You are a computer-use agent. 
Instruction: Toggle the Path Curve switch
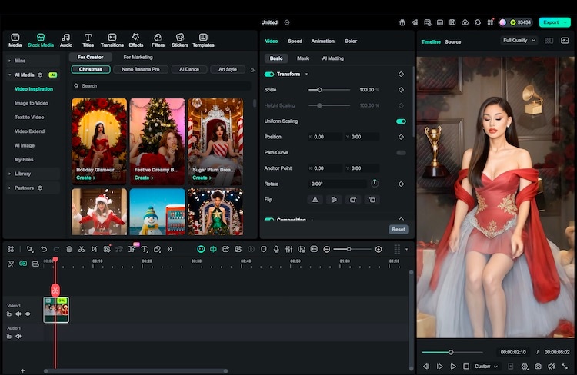pyautogui.click(x=401, y=153)
